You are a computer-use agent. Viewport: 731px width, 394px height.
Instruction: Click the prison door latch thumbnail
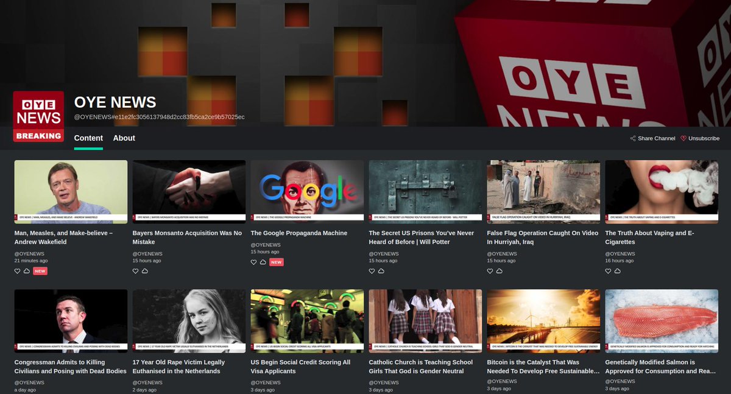(425, 192)
